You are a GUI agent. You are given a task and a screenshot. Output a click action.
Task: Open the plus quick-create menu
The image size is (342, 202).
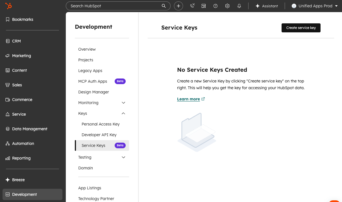(x=178, y=6)
